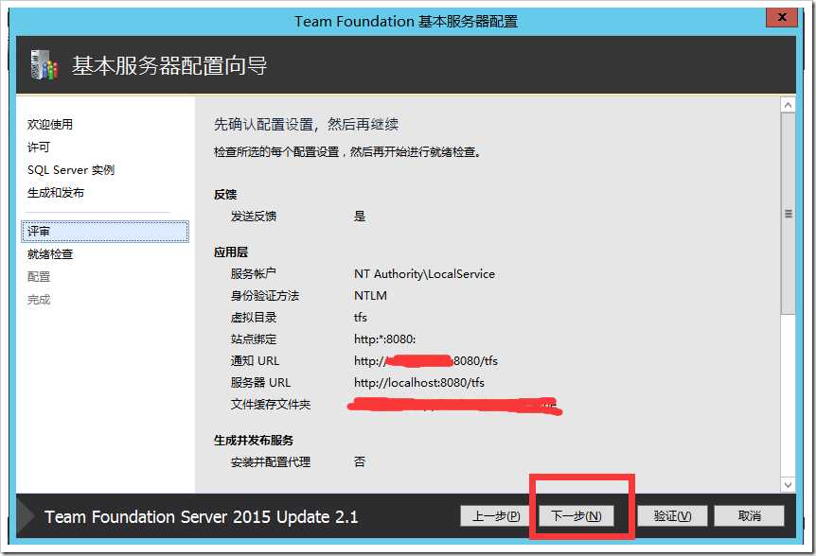This screenshot has width=816, height=556.
Task: Click the 生成并发布服务 section heading
Action: click(254, 440)
